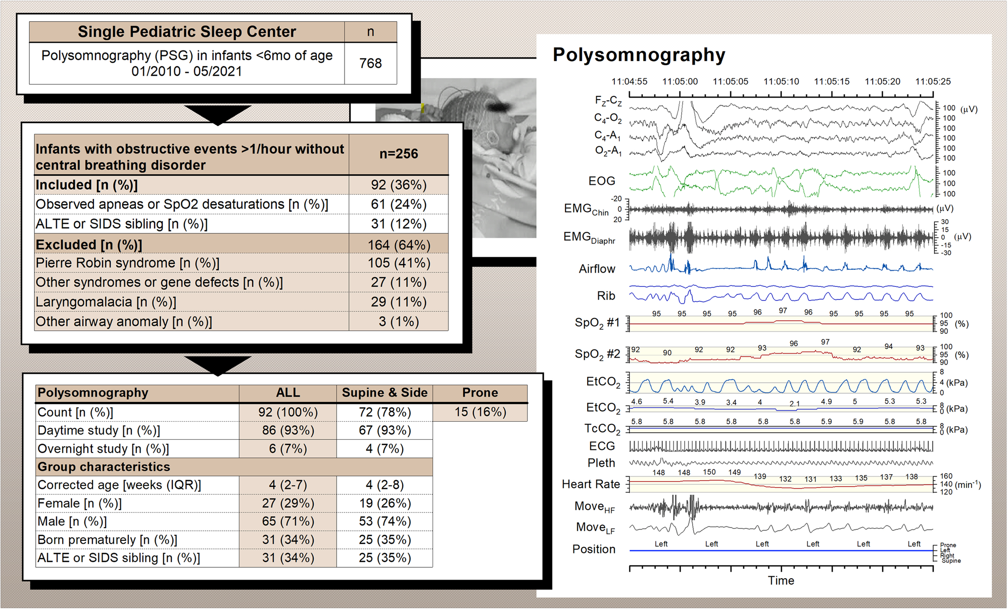Click the Heart Rate channel label
The width and height of the screenshot is (1008, 609).
point(591,484)
